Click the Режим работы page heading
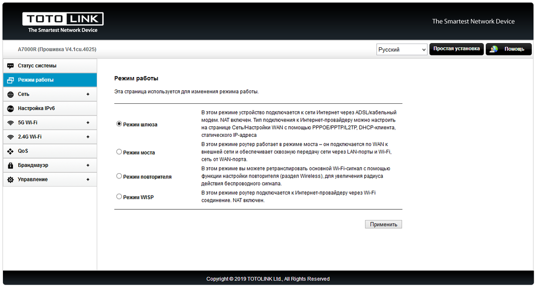 click(x=136, y=78)
